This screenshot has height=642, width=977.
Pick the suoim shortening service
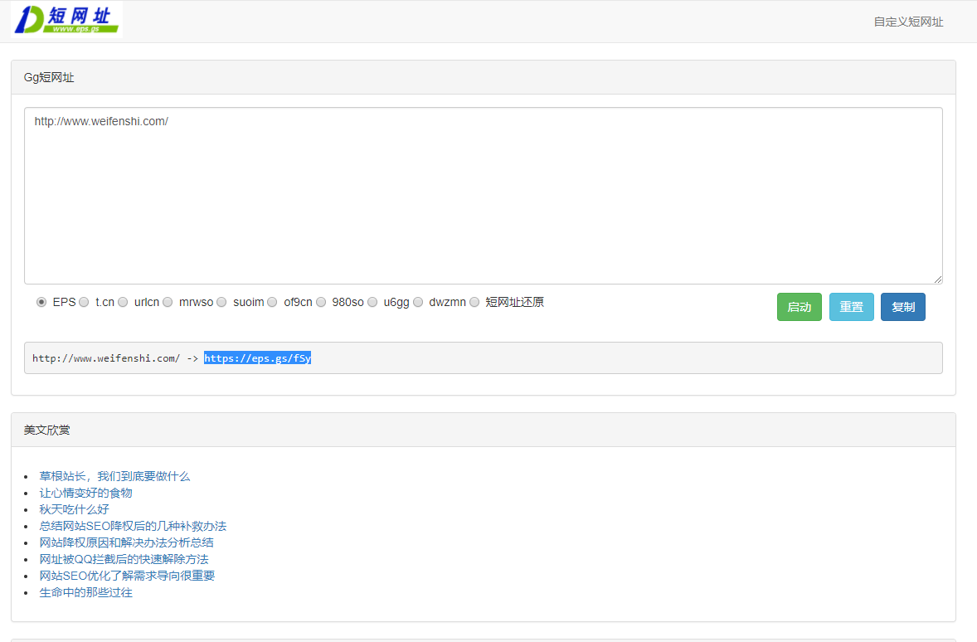point(221,302)
